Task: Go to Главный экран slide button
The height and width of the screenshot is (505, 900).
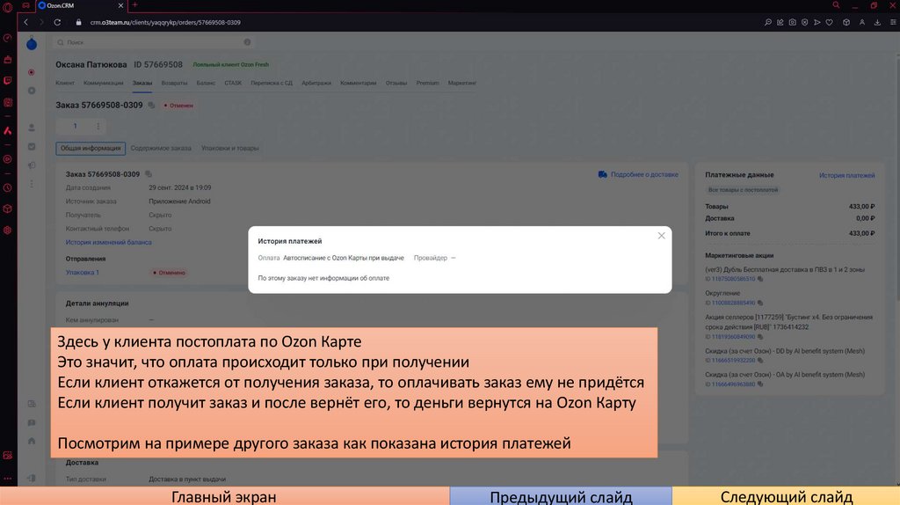Action: click(224, 496)
